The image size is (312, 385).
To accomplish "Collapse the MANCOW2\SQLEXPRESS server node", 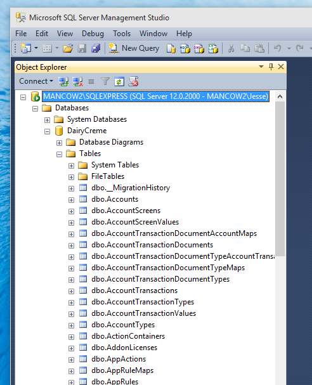I will tap(23, 97).
